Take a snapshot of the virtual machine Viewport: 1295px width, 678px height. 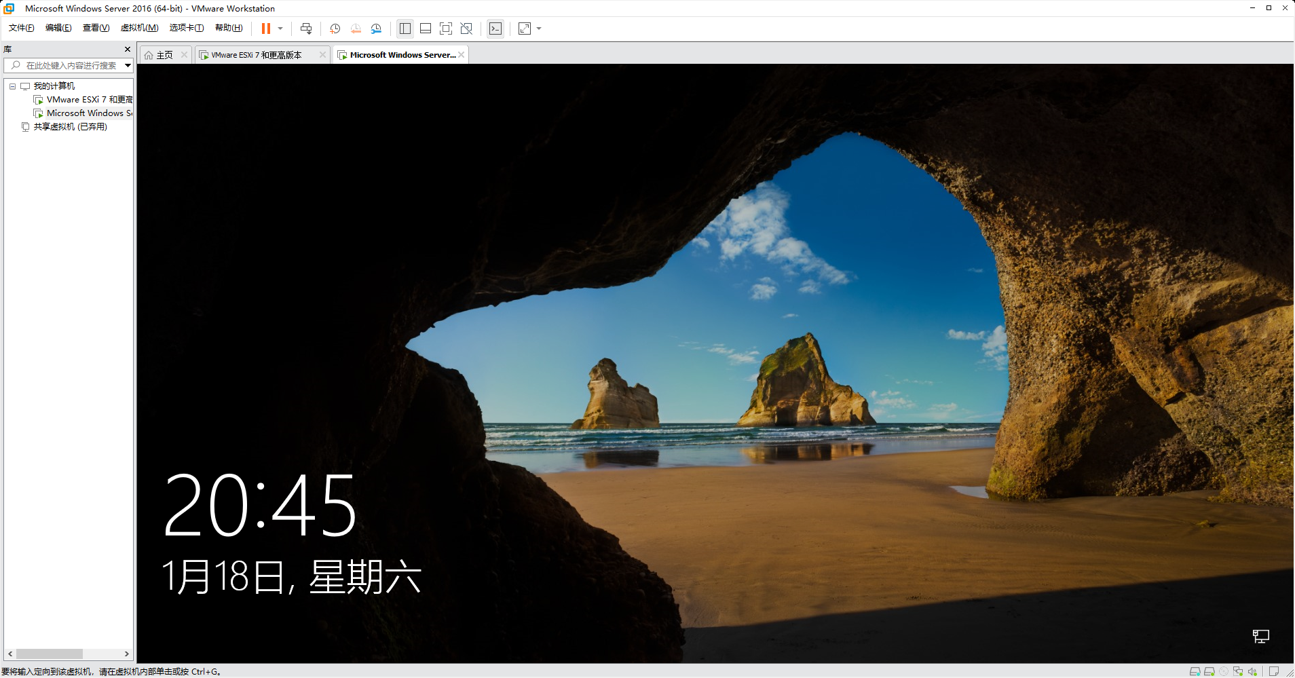tap(335, 29)
